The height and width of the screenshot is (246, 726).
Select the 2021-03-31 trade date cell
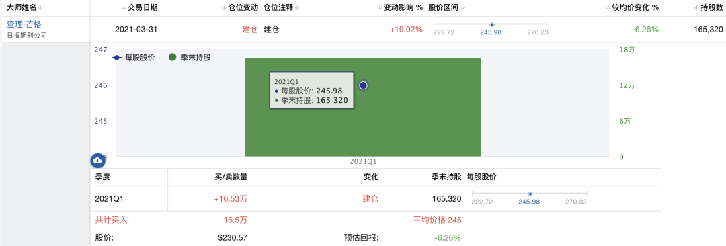[136, 29]
